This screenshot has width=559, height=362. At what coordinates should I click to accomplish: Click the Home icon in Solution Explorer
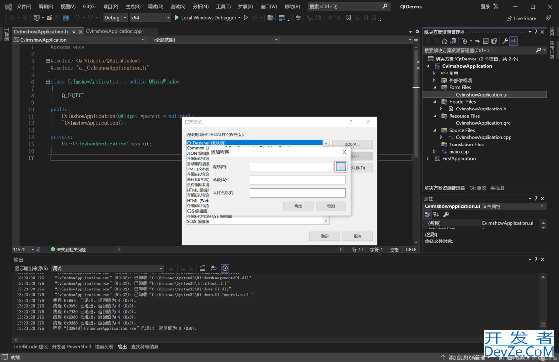pyautogui.click(x=445, y=41)
